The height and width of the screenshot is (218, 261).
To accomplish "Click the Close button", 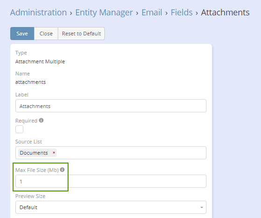I will pos(46,34).
